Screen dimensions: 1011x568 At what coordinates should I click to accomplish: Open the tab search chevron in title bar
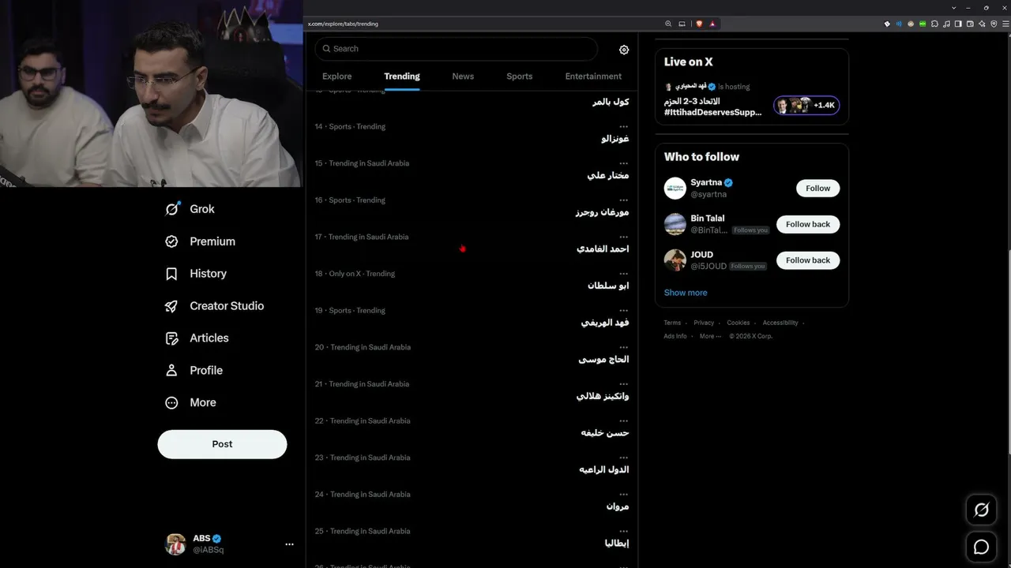coord(955,7)
